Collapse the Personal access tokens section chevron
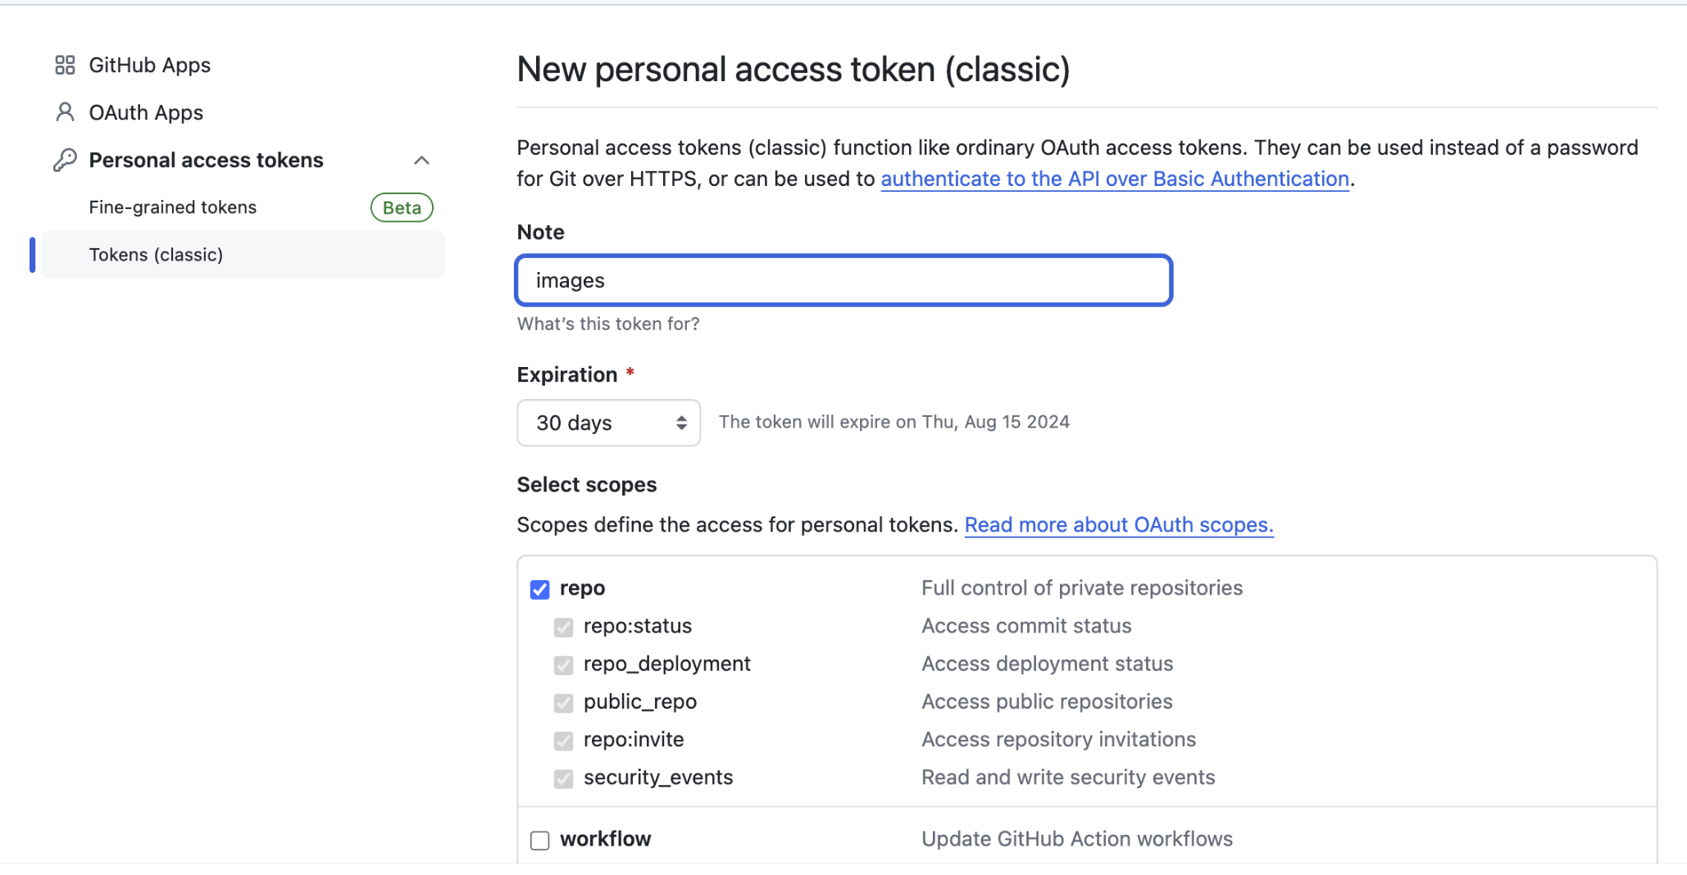1687x875 pixels. 421,160
